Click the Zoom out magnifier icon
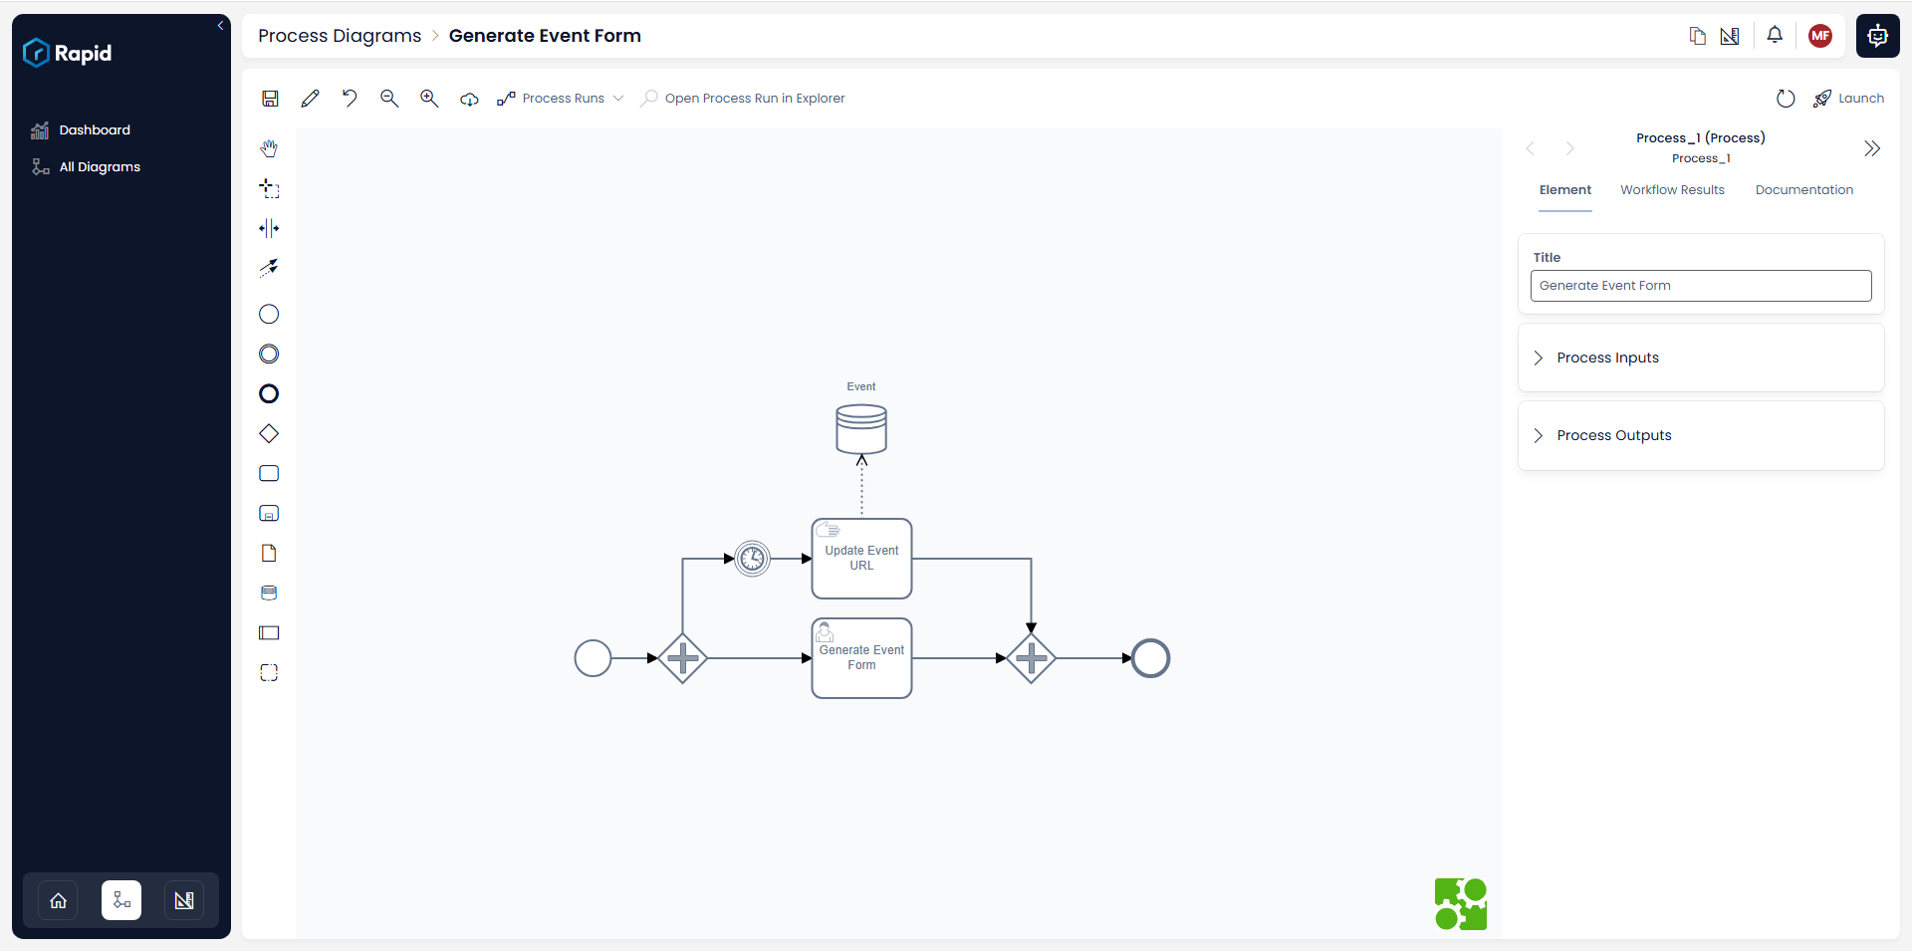Image resolution: width=1912 pixels, height=951 pixels. (389, 98)
